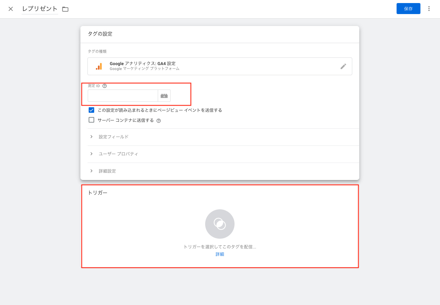Open help icon beside サーバー コンテナに送信する
Viewport: 440px width, 305px height.
tap(159, 121)
